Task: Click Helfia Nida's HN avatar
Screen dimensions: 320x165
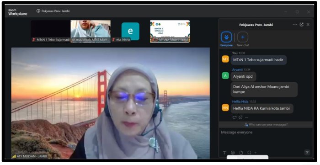Action: (225, 108)
